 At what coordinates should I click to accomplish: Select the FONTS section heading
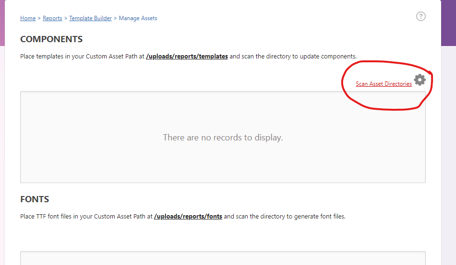pyautogui.click(x=35, y=199)
